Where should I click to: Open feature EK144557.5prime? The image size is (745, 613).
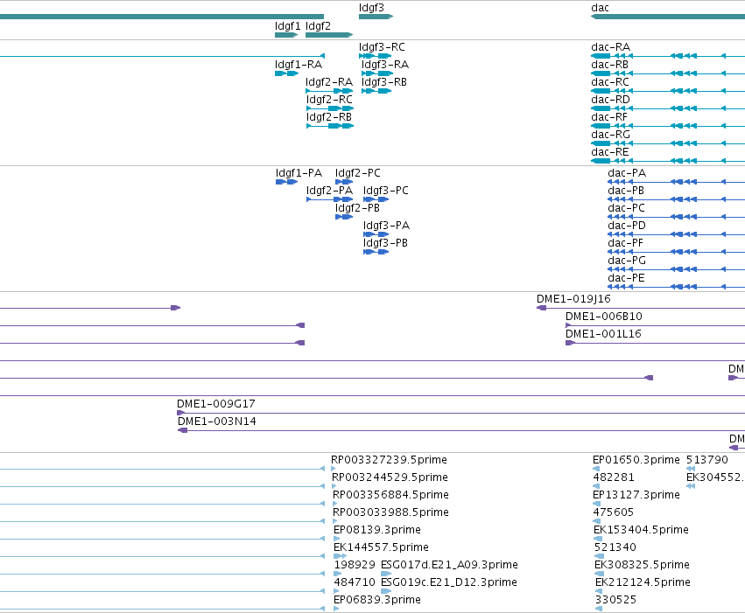[381, 548]
